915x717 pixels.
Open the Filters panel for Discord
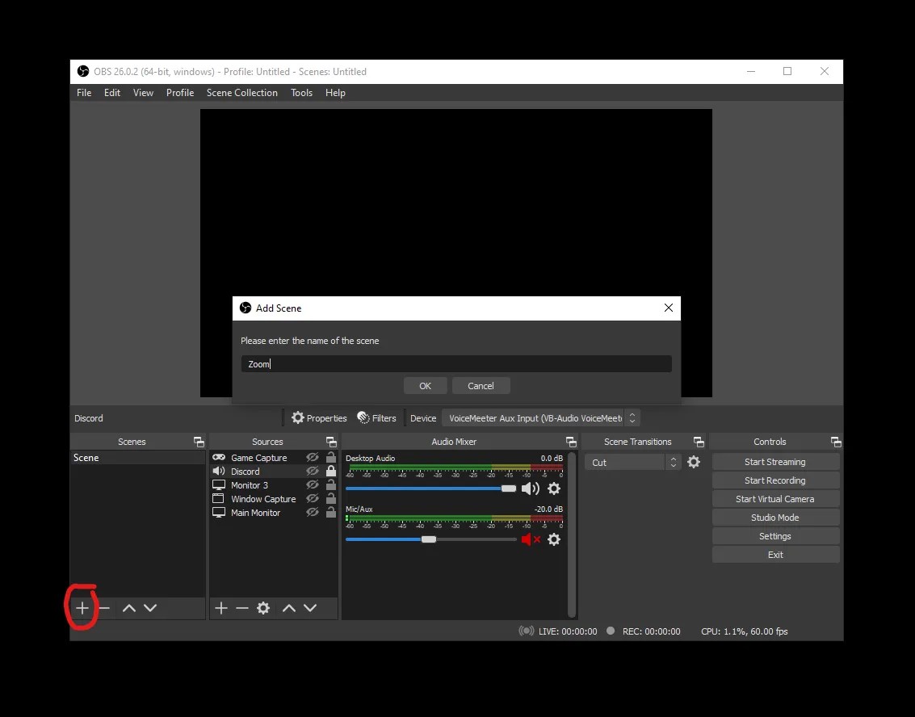click(377, 417)
